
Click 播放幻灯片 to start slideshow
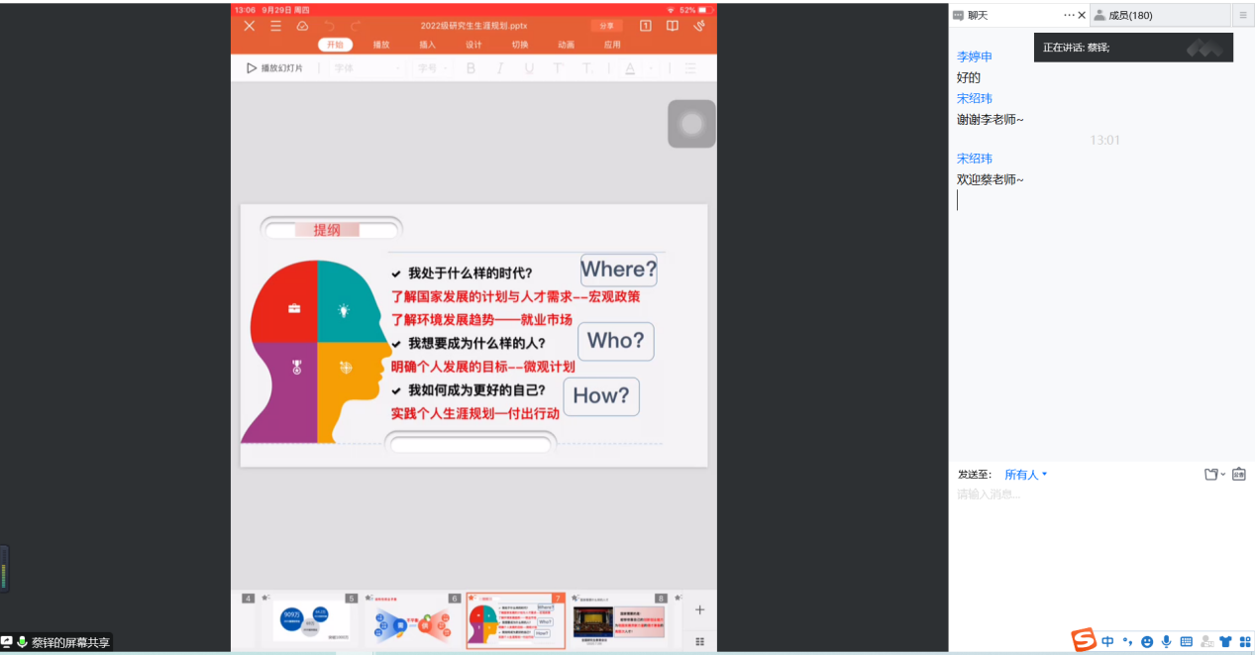[275, 68]
